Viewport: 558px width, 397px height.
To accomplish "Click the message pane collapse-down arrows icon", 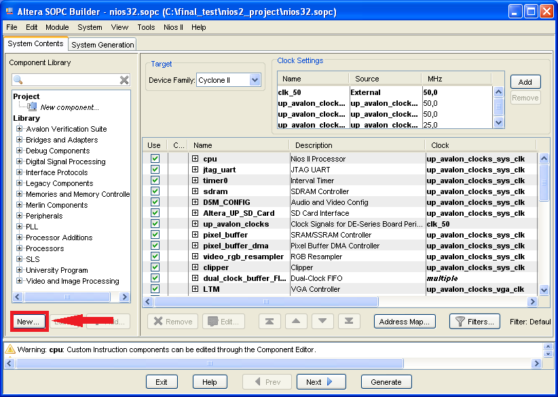I will pos(548,354).
